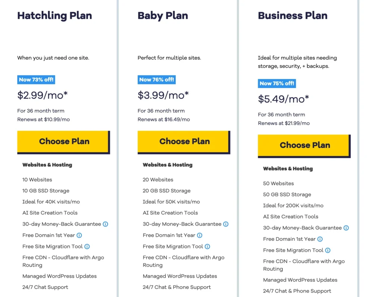Open info icon for Baby Plan Free Domain
The image size is (382, 297).
[200, 235]
